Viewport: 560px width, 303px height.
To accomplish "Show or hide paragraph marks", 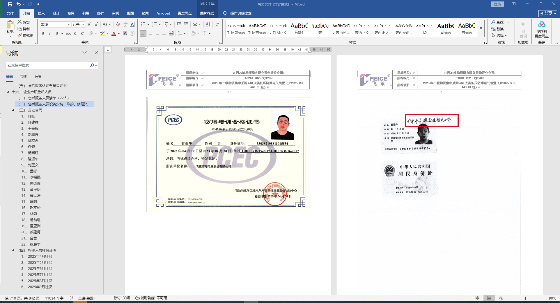I will coord(217,24).
